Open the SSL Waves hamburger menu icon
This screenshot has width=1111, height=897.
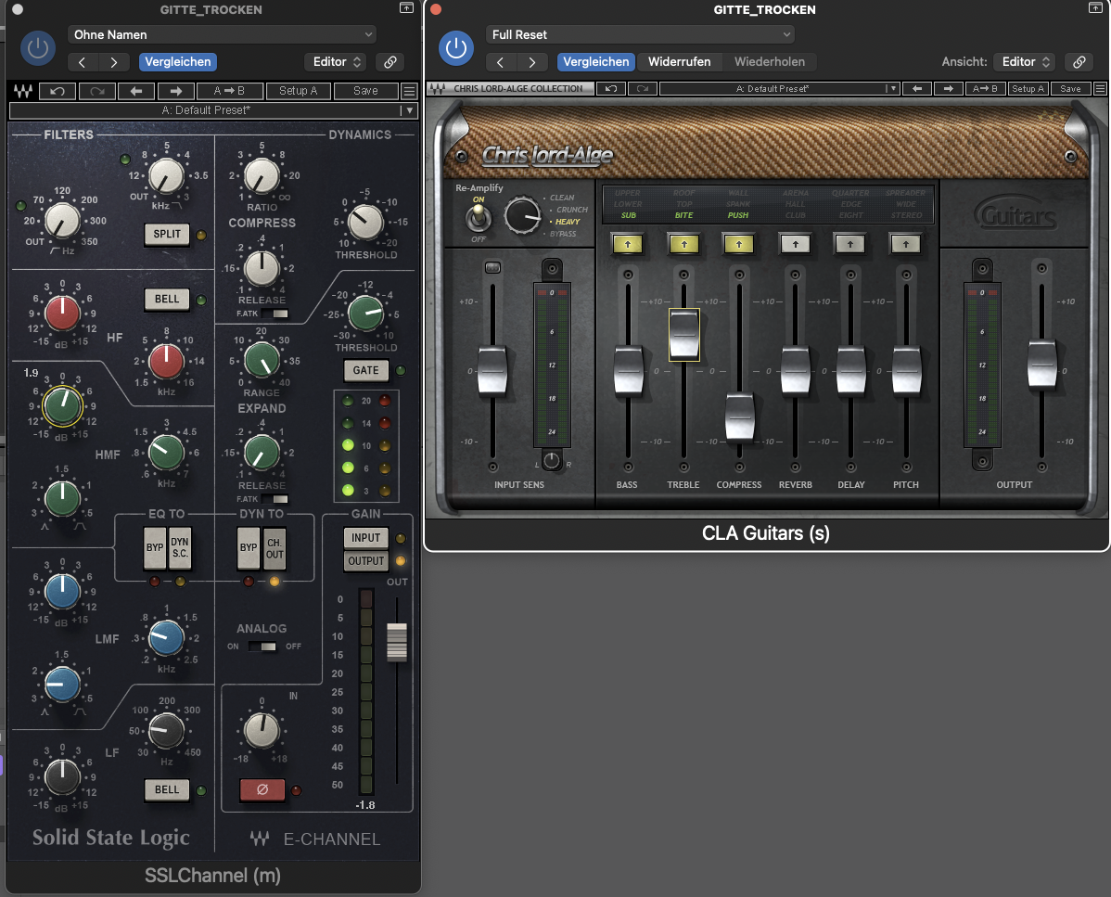click(x=409, y=91)
